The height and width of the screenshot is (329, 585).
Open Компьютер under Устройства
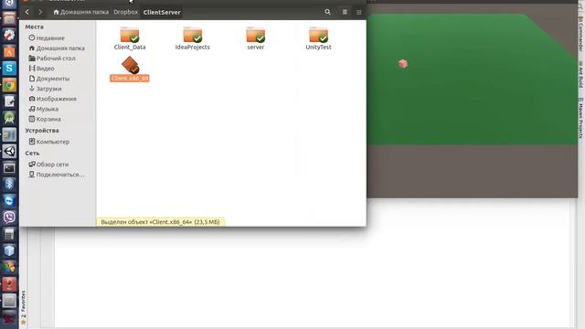(x=48, y=142)
